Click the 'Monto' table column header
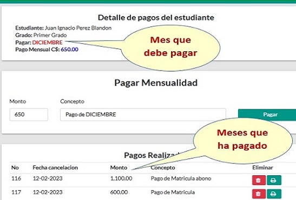The image size is (296, 200). (x=119, y=168)
